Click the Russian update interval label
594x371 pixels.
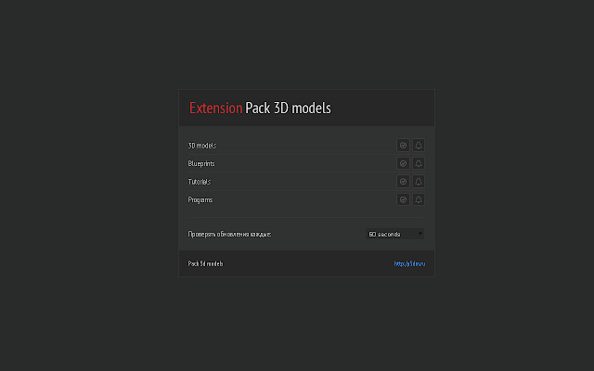[229, 235]
